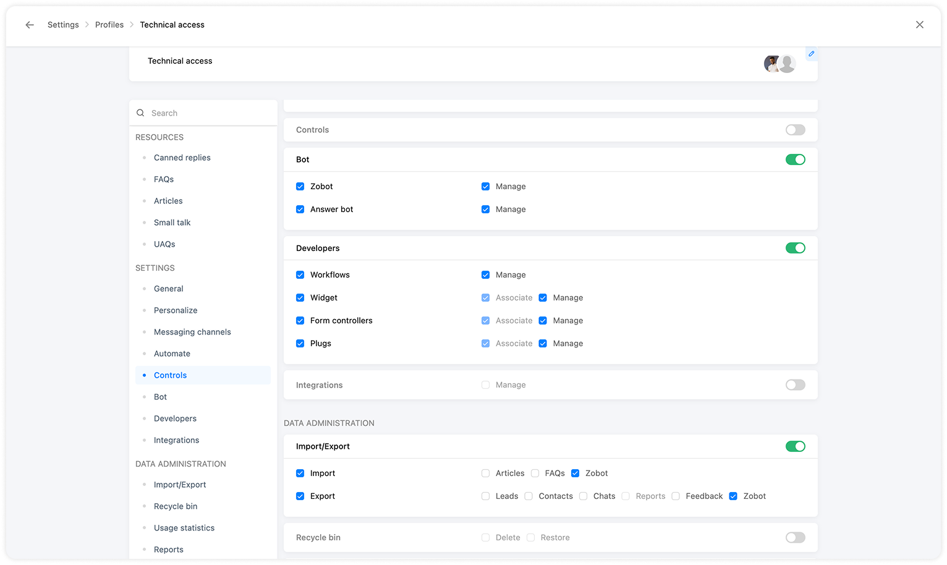The height and width of the screenshot is (565, 947).
Task: Check the Articles import checkbox
Action: coord(486,474)
